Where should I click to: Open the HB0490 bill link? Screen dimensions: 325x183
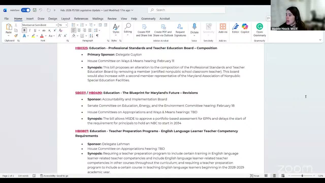pyautogui.click(x=95, y=93)
